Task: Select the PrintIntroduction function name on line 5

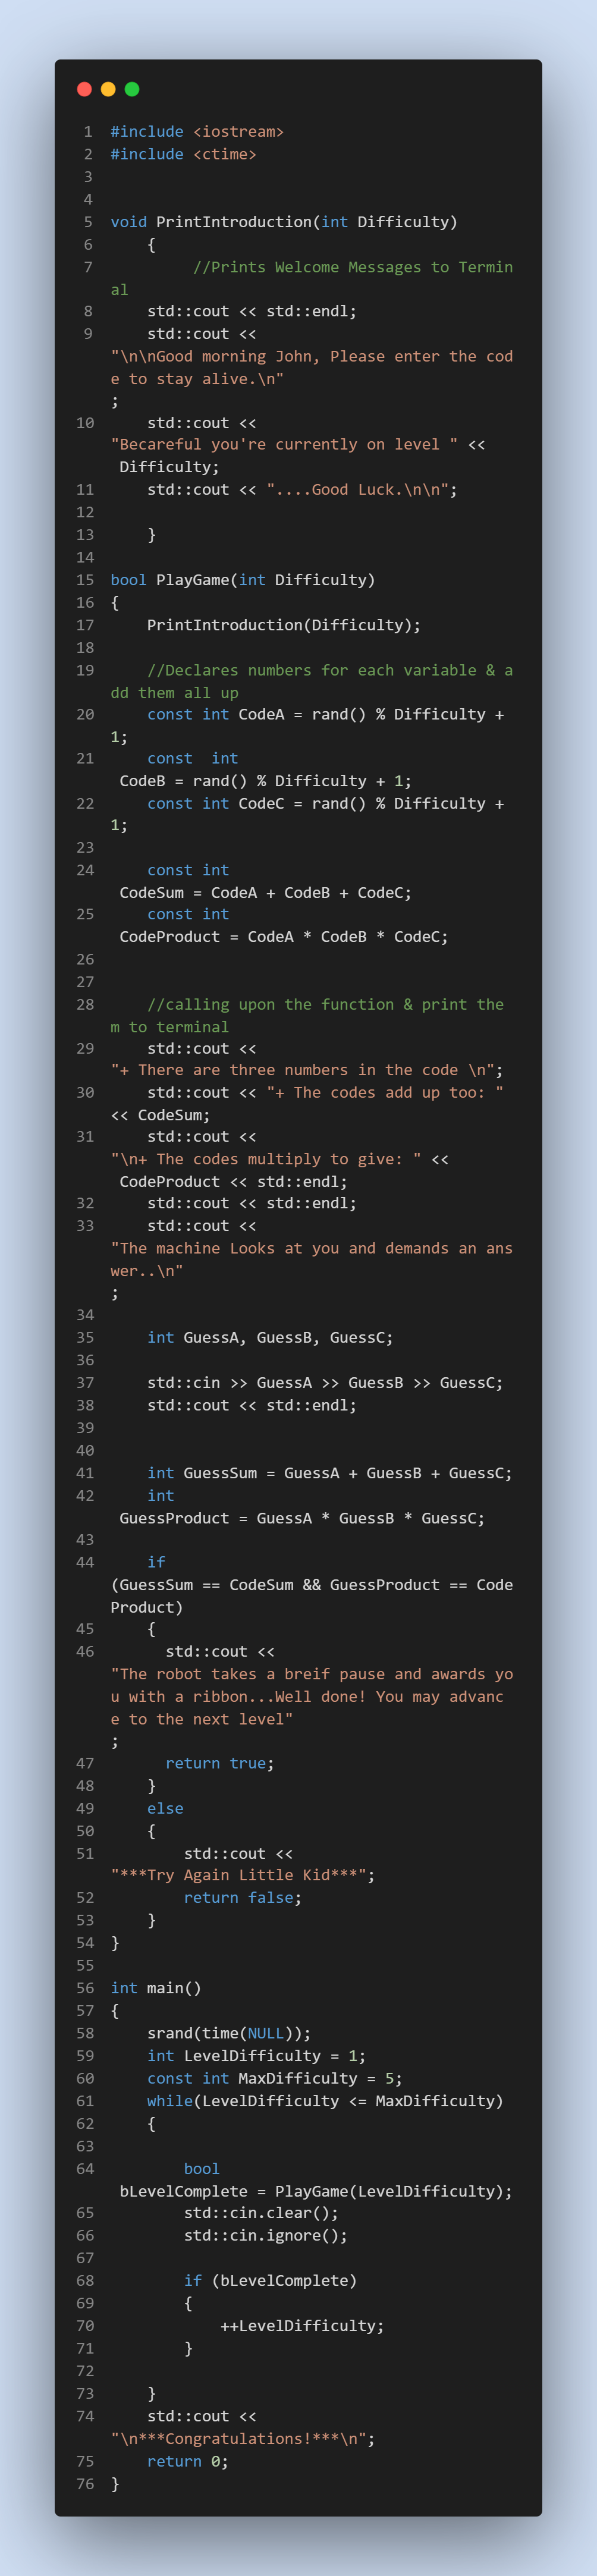Action: click(x=234, y=222)
